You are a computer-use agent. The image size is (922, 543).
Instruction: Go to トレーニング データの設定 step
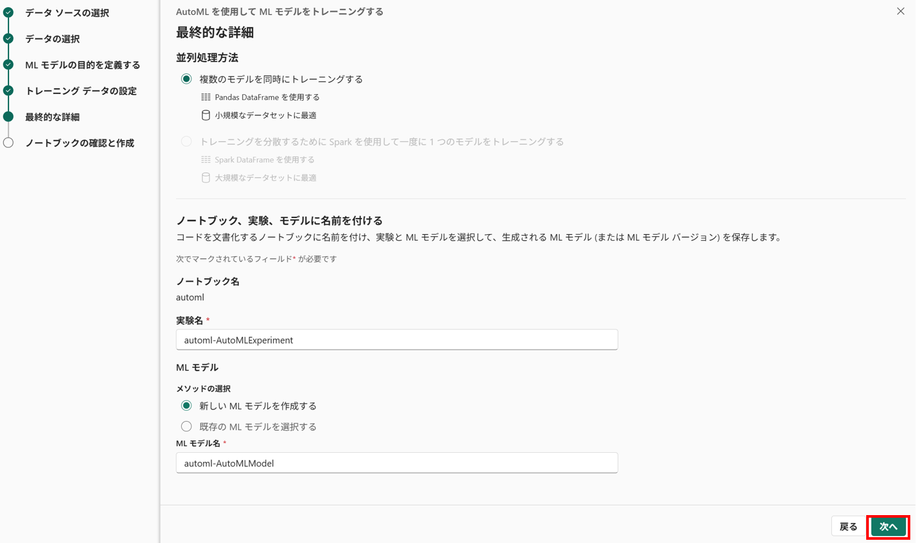pos(81,91)
